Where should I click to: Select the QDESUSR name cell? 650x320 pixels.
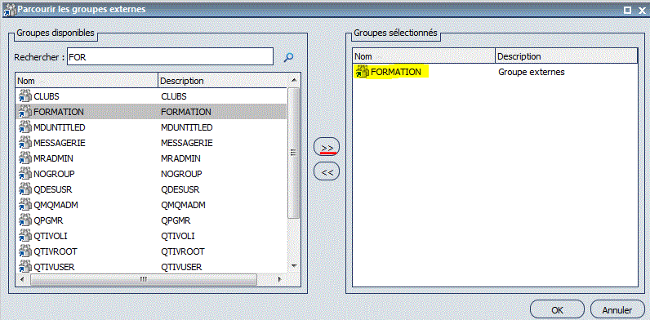pos(53,189)
